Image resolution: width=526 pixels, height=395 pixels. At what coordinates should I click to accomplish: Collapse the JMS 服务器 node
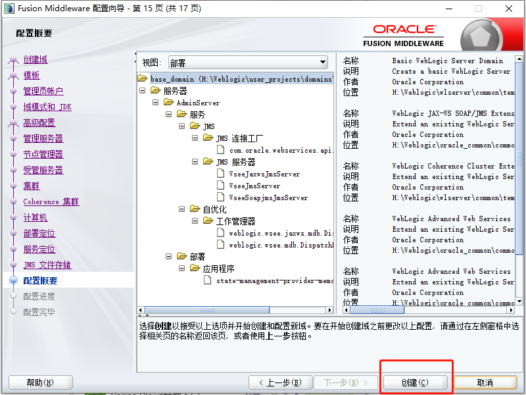(x=195, y=161)
